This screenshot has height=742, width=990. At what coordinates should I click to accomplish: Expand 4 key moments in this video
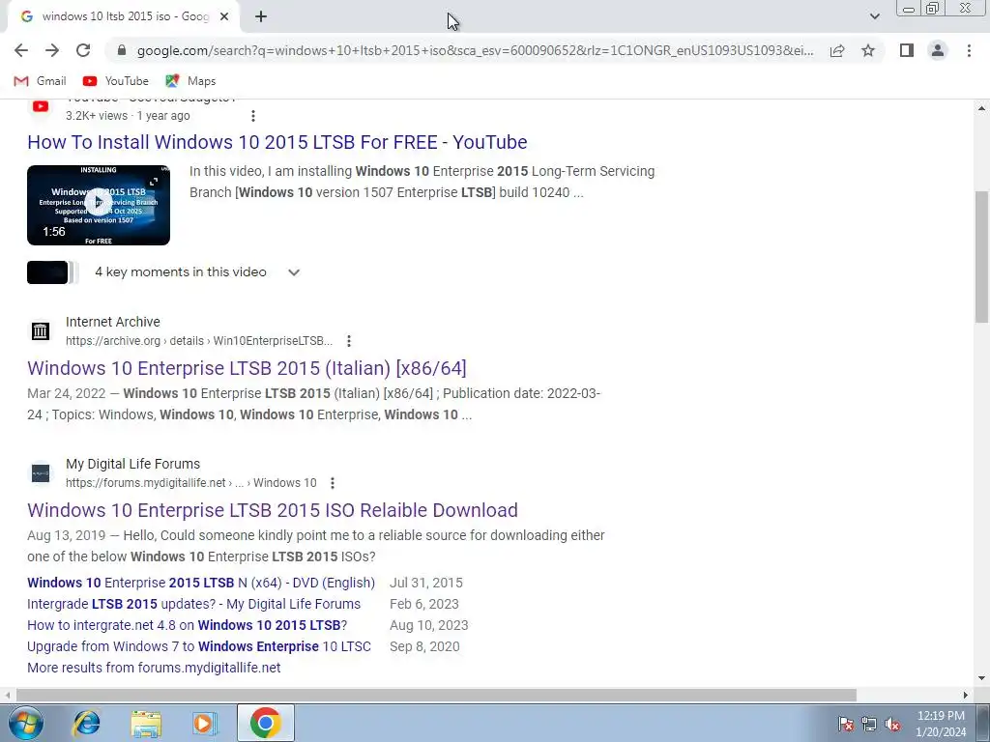pos(294,272)
